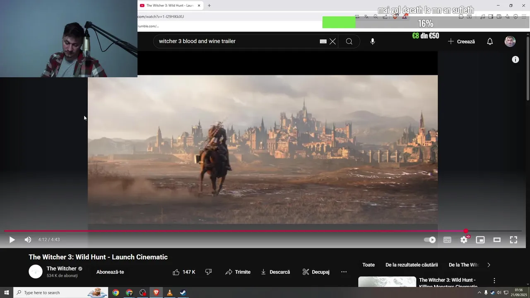530x298 pixels.
Task: Enter fullscreen with the fullscreen icon
Action: 513,240
